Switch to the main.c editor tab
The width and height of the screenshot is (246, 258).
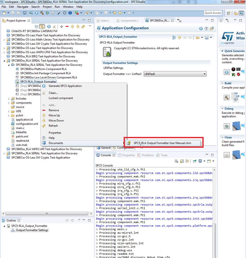(105, 21)
